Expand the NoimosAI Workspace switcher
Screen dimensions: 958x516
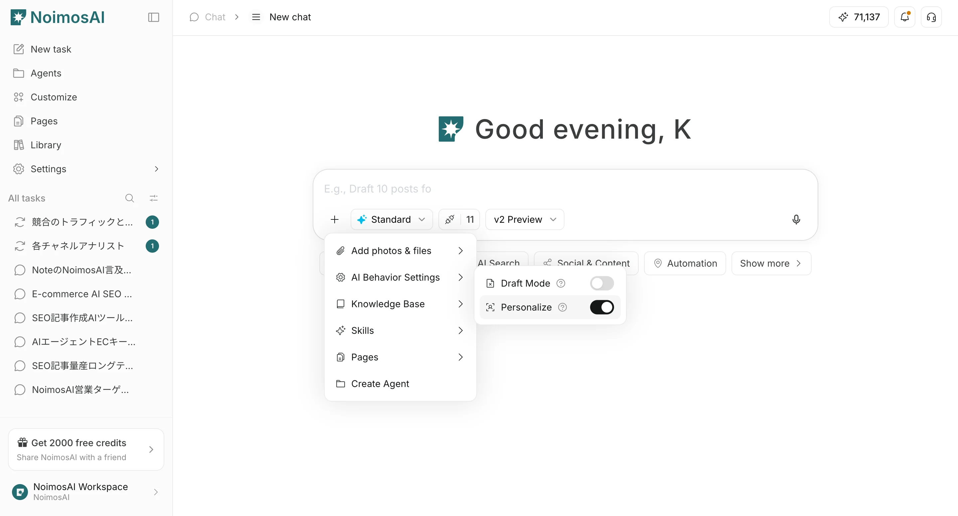click(86, 492)
